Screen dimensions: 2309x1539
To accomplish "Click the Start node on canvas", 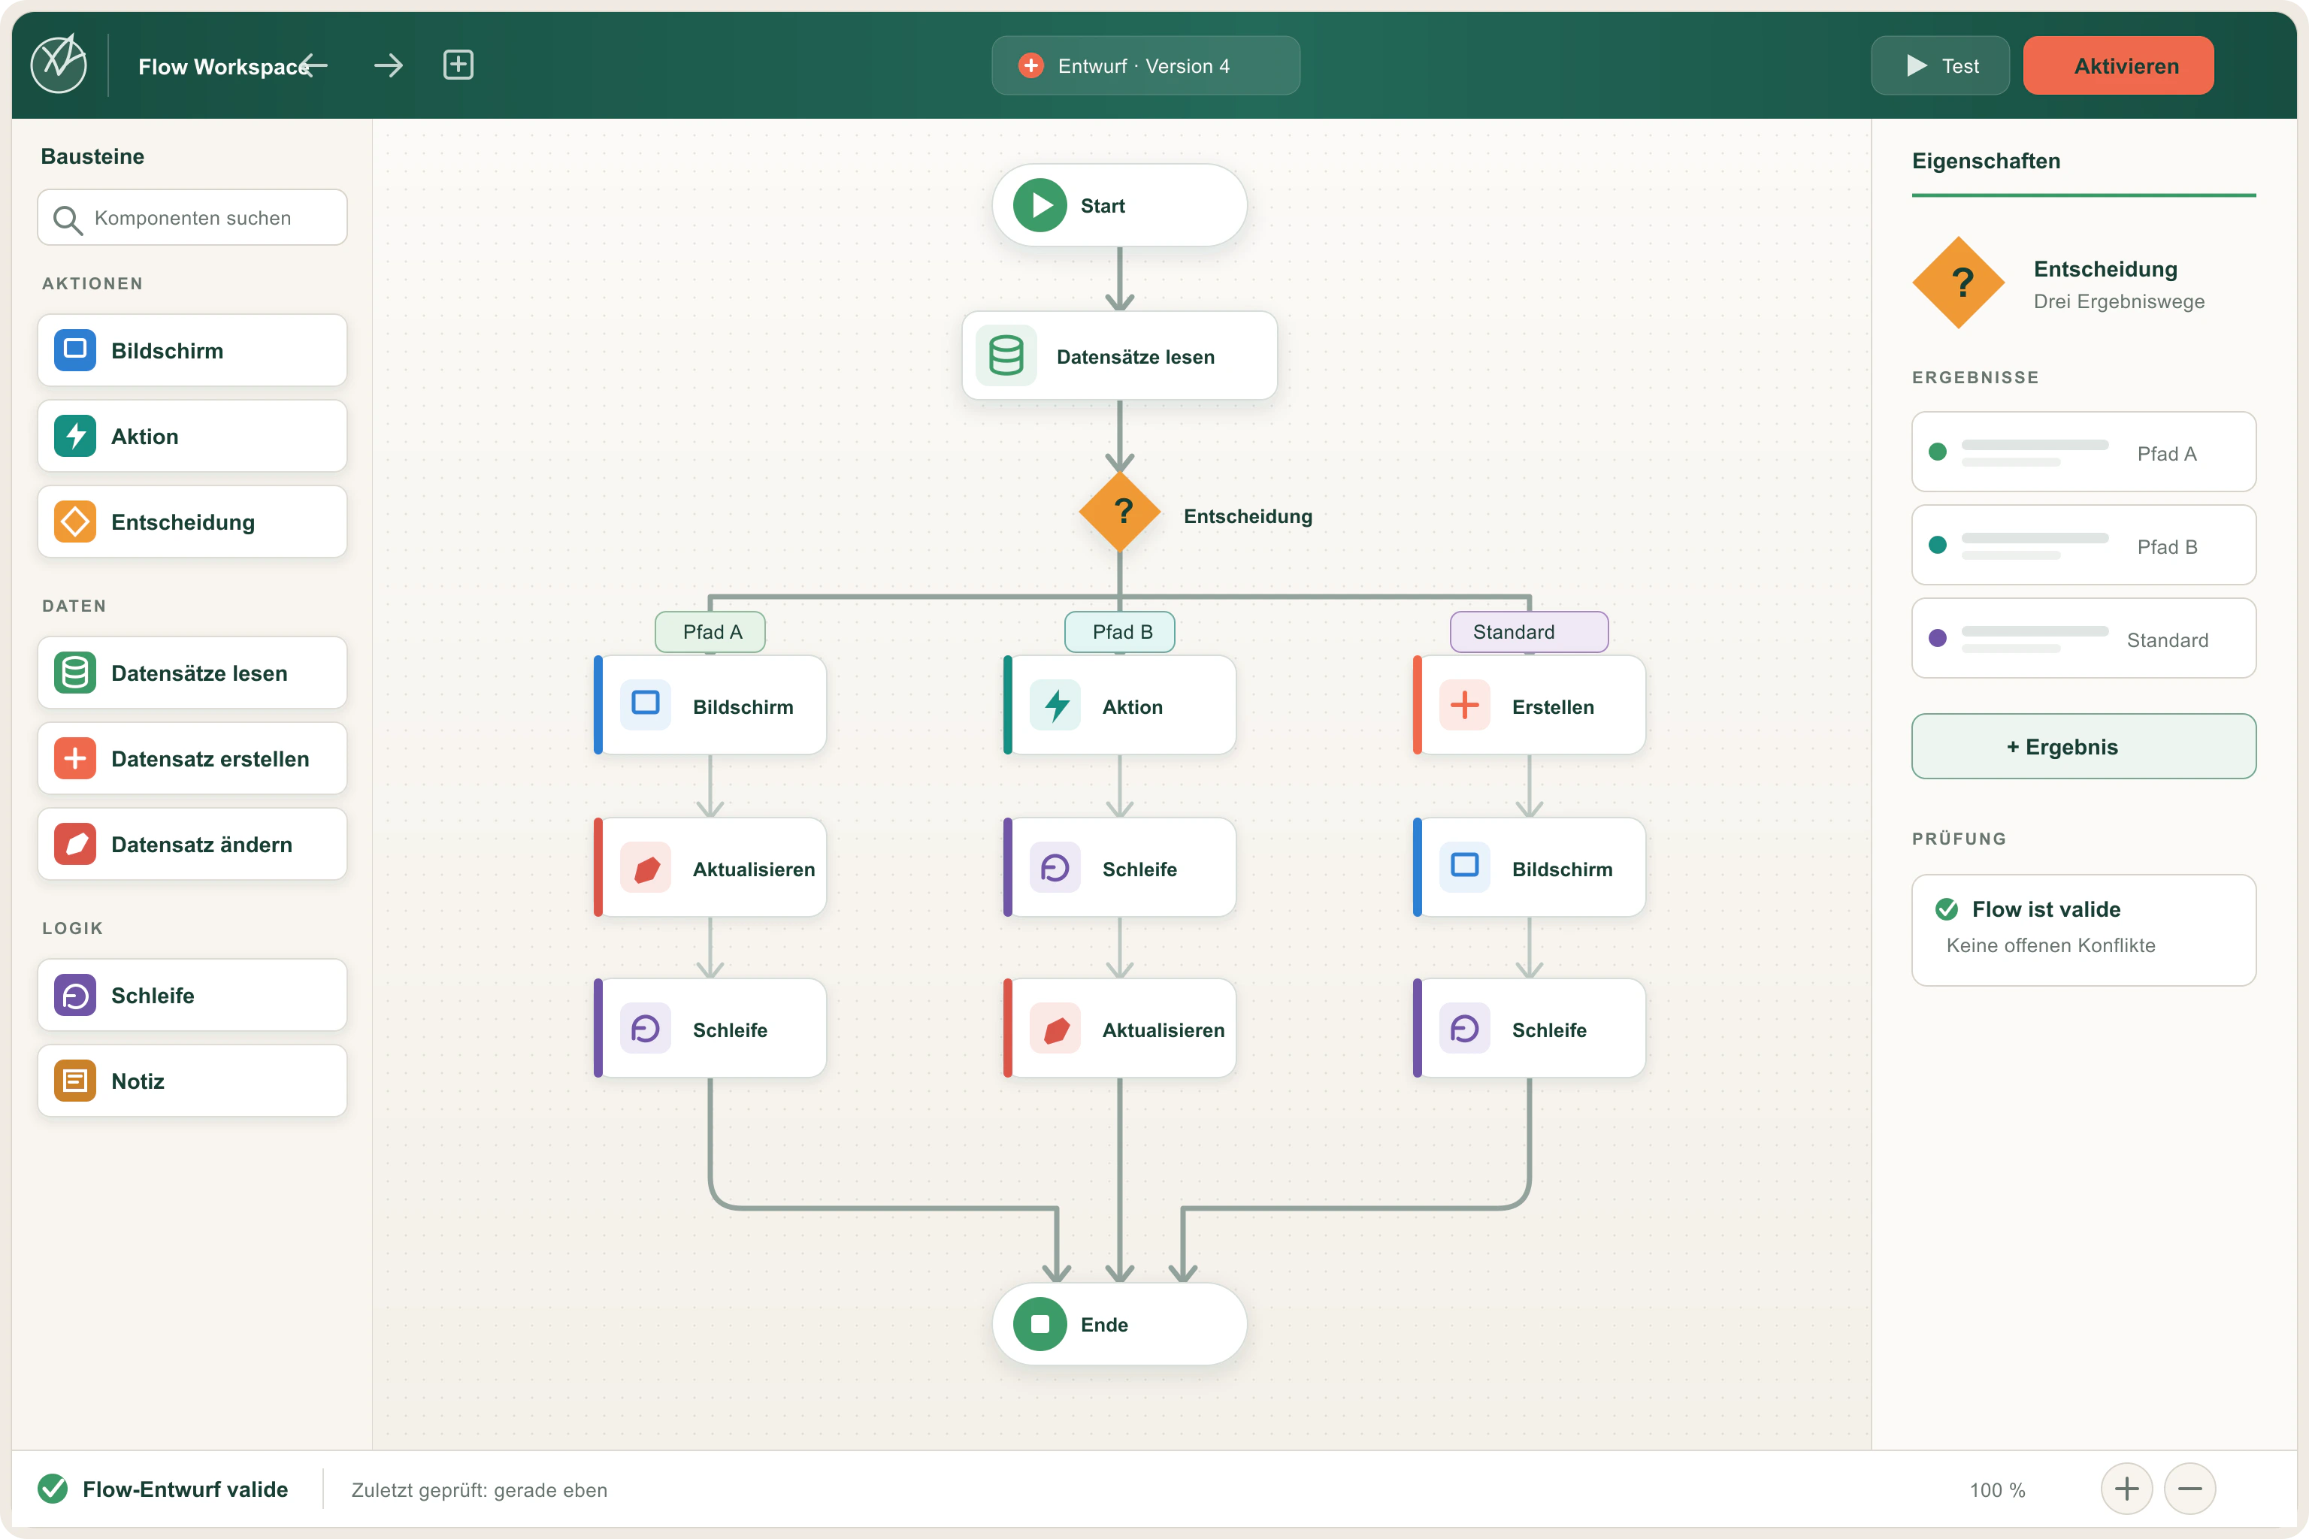I will point(1119,205).
